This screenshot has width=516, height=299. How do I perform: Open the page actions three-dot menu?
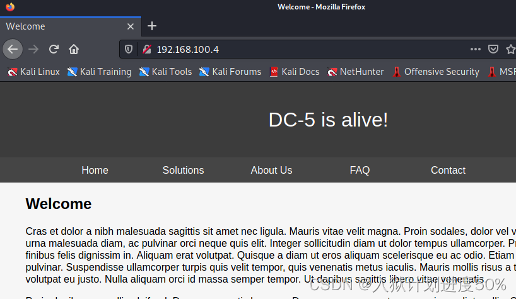(x=476, y=49)
